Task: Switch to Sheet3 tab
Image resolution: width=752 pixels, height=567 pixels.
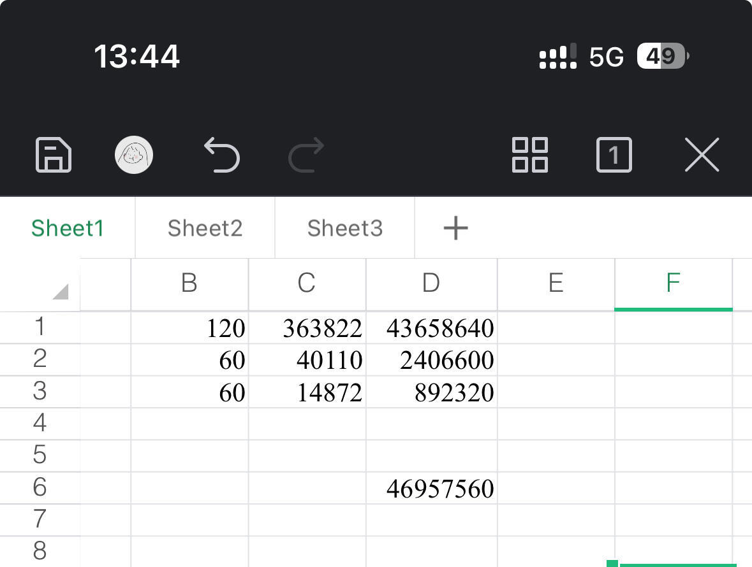Action: (x=345, y=228)
